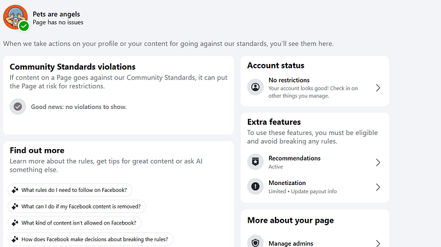Click the More about your page heading
Viewport: 441px width, 247px height.
[291, 220]
